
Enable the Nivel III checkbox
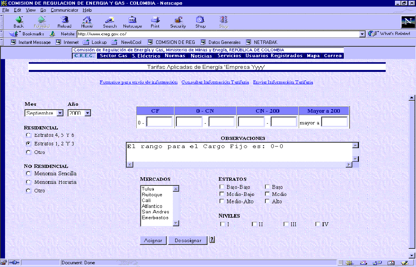[286, 224]
